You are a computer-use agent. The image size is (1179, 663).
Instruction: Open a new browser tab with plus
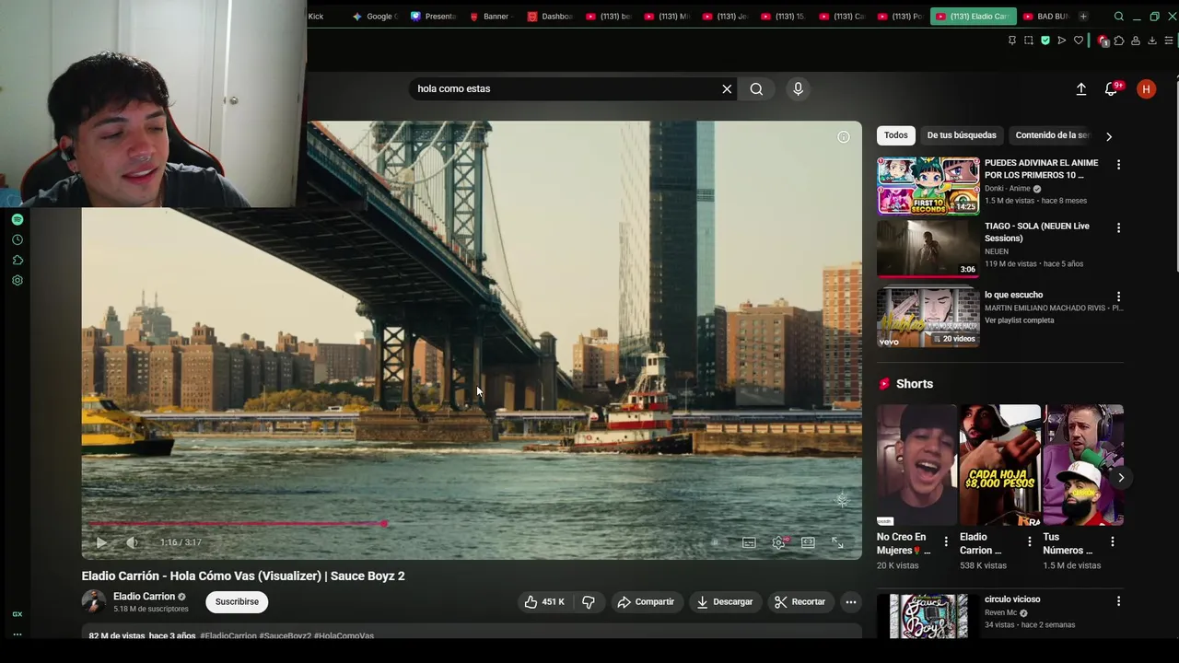point(1083,17)
